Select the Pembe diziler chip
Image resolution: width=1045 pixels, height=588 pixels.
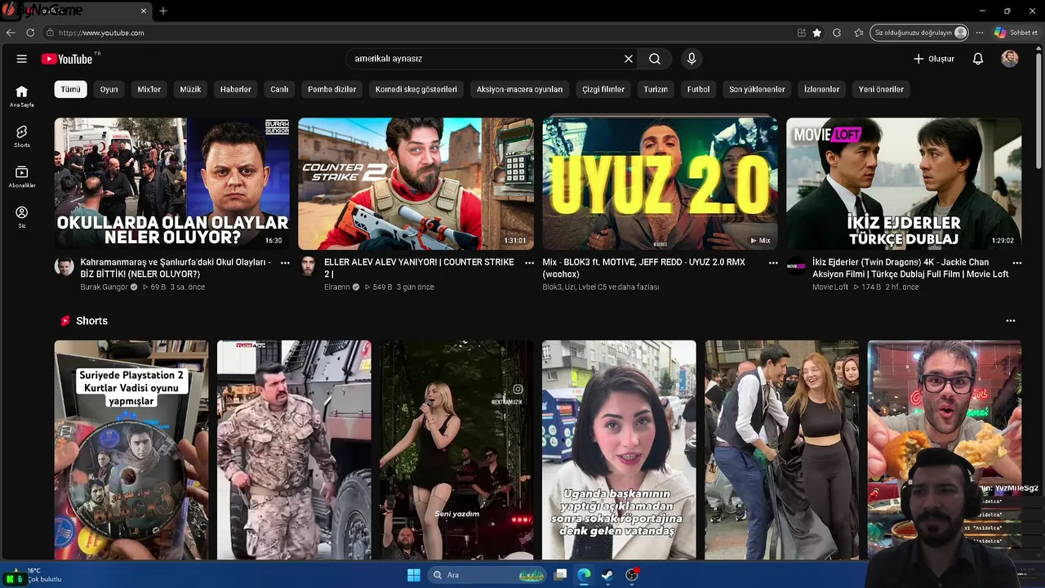pyautogui.click(x=332, y=89)
